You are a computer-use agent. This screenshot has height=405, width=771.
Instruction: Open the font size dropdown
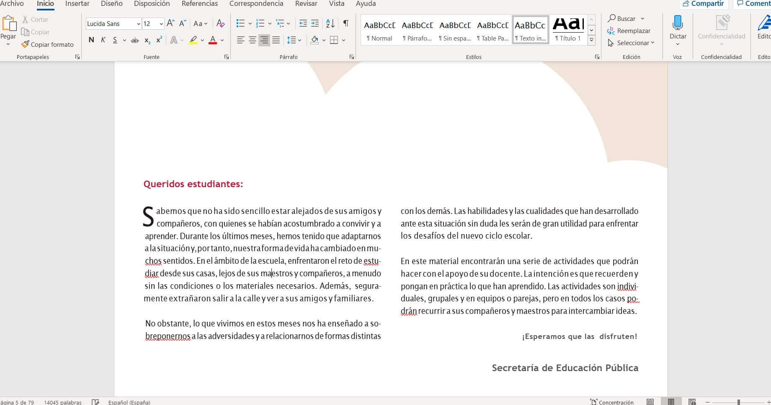pos(161,24)
